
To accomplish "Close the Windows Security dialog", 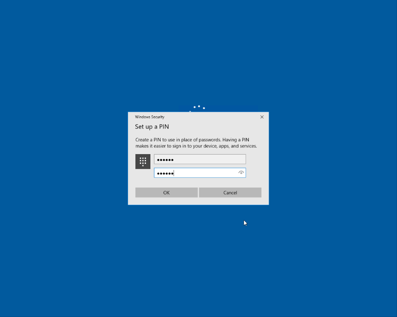I will coord(262,117).
